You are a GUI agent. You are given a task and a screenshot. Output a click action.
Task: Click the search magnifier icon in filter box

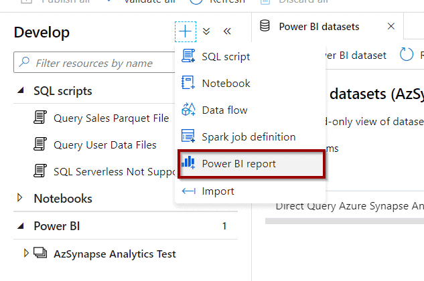[x=24, y=62]
